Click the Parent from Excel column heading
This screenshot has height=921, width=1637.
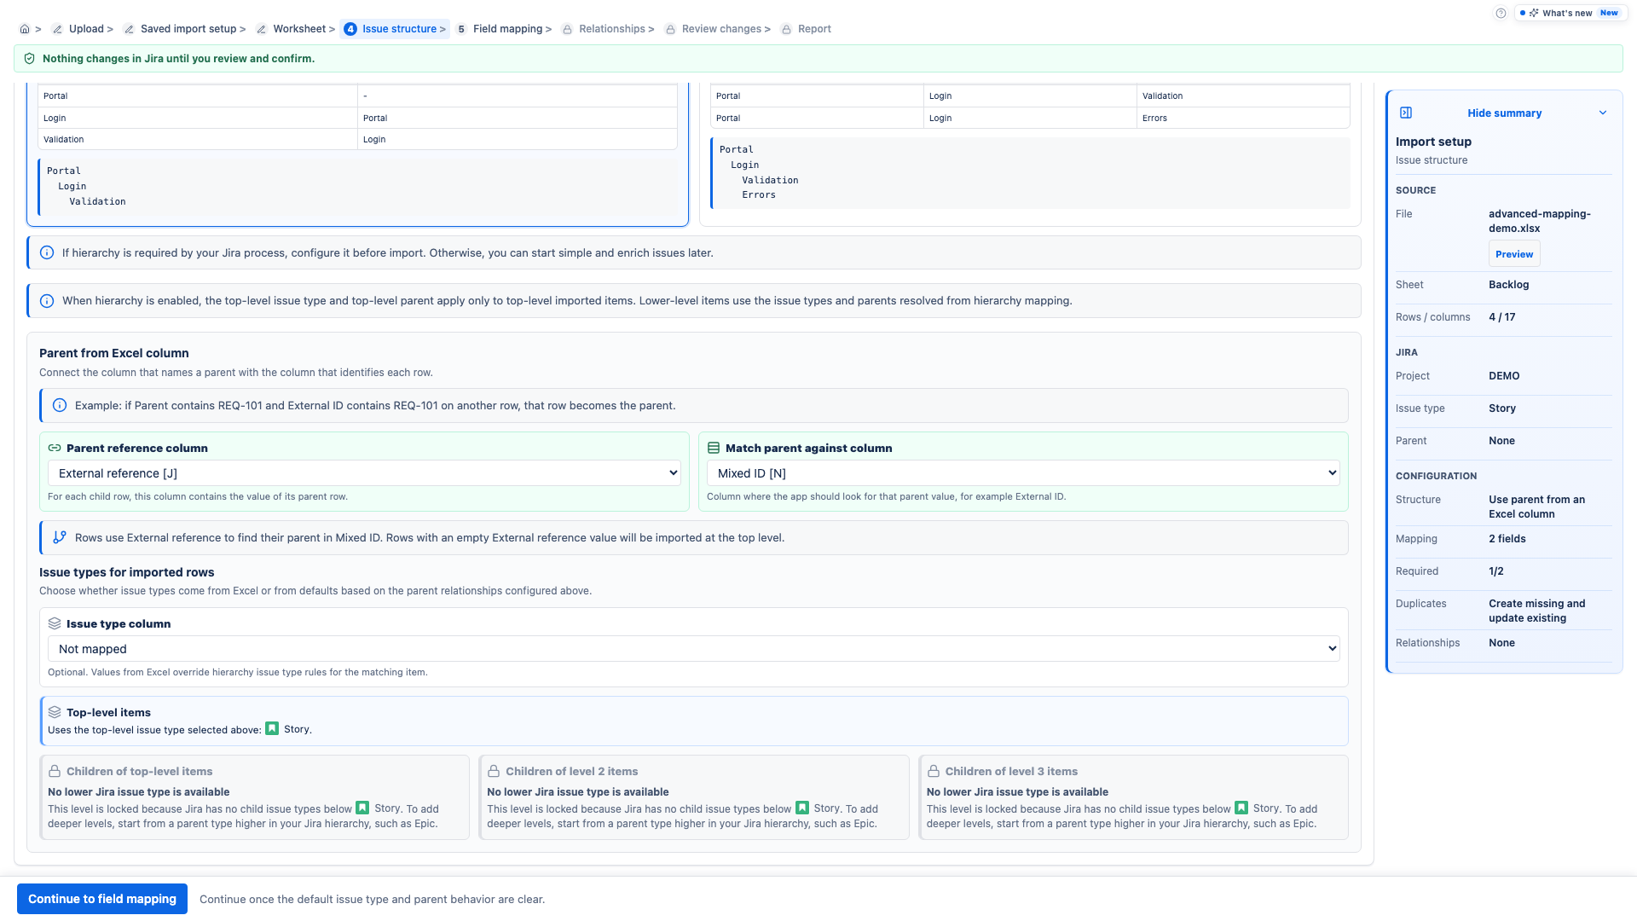point(114,353)
